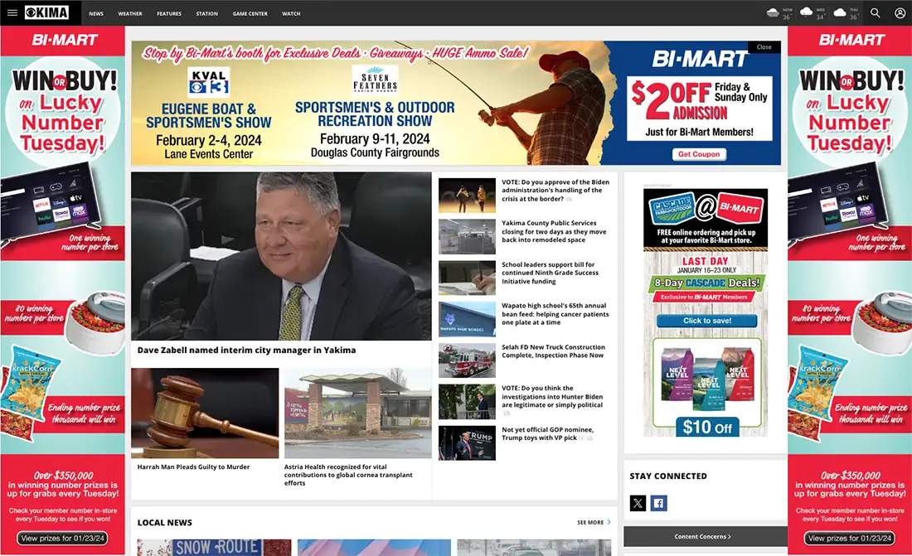Open Wapato High School thumbnail
This screenshot has height=556, width=912.
[467, 319]
